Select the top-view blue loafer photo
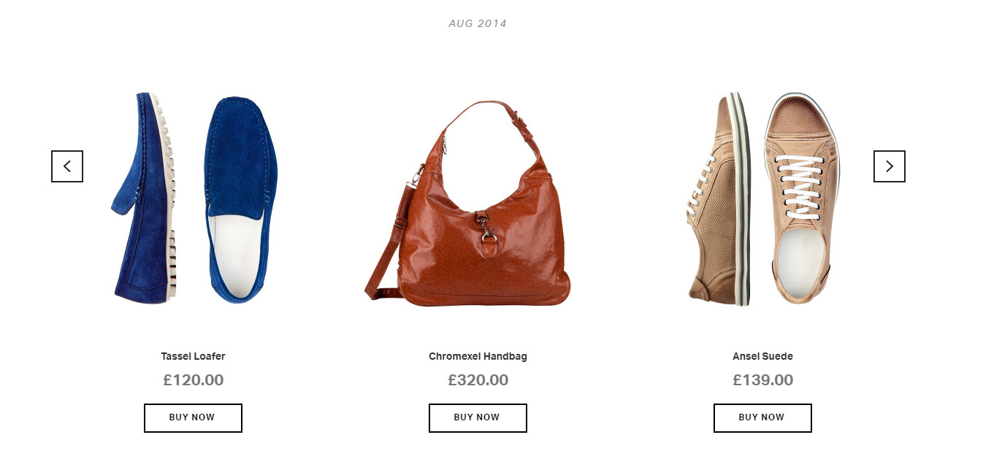The height and width of the screenshot is (459, 1002). 240,199
